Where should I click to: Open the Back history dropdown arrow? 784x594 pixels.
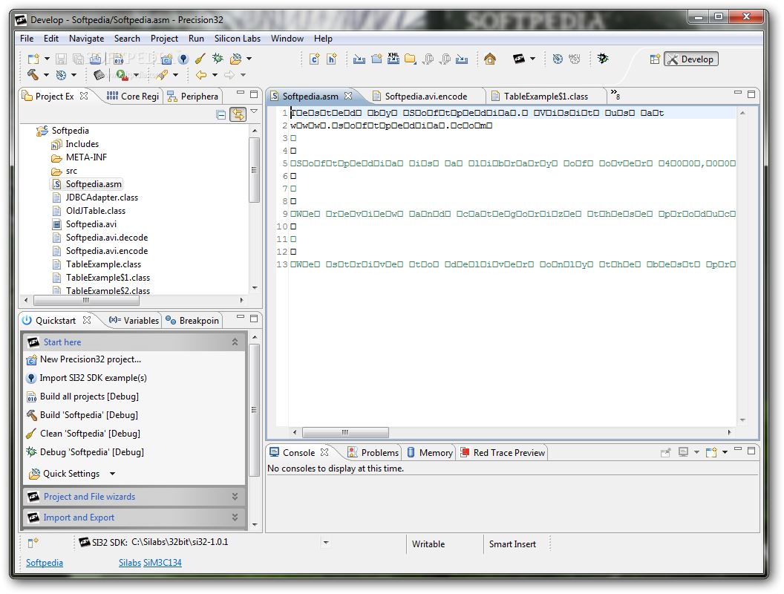(x=215, y=75)
